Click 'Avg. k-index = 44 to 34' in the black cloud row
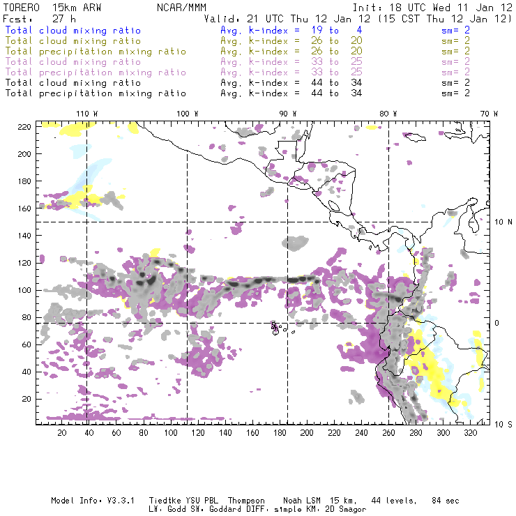 coord(291,82)
